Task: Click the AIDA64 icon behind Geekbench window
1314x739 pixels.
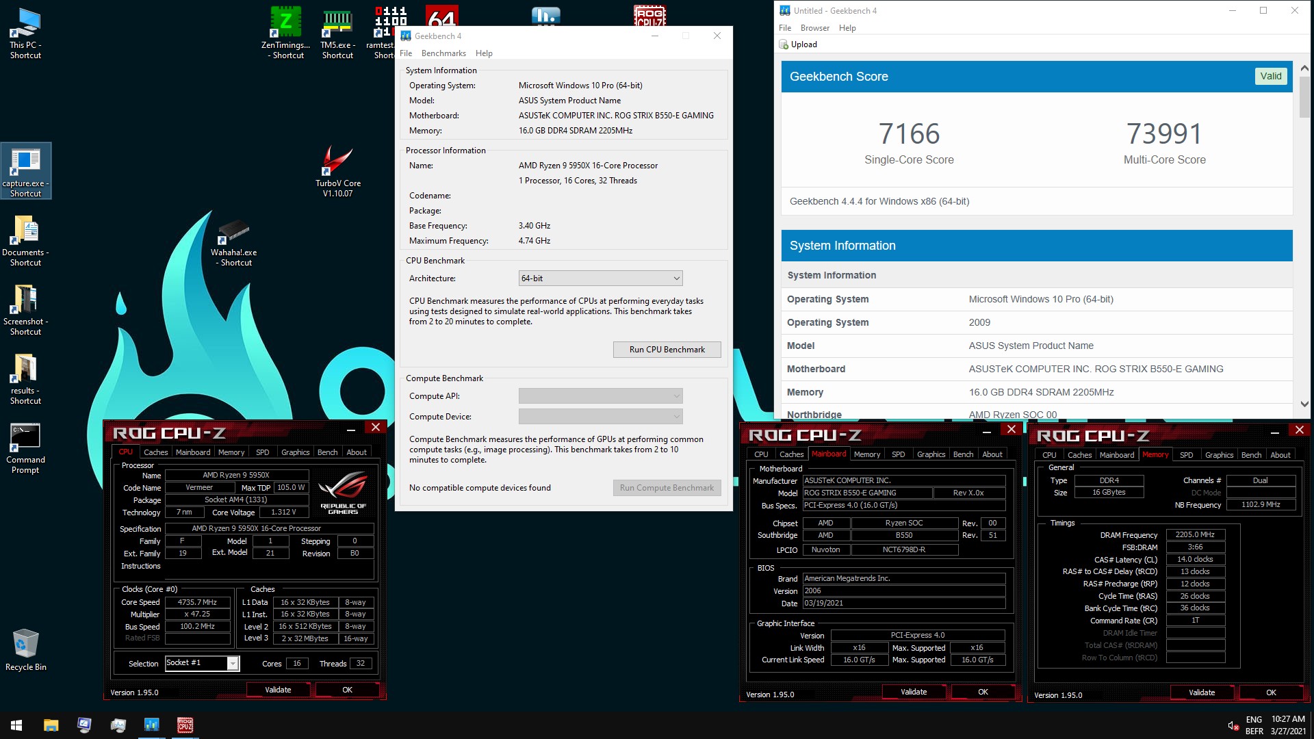Action: (441, 16)
